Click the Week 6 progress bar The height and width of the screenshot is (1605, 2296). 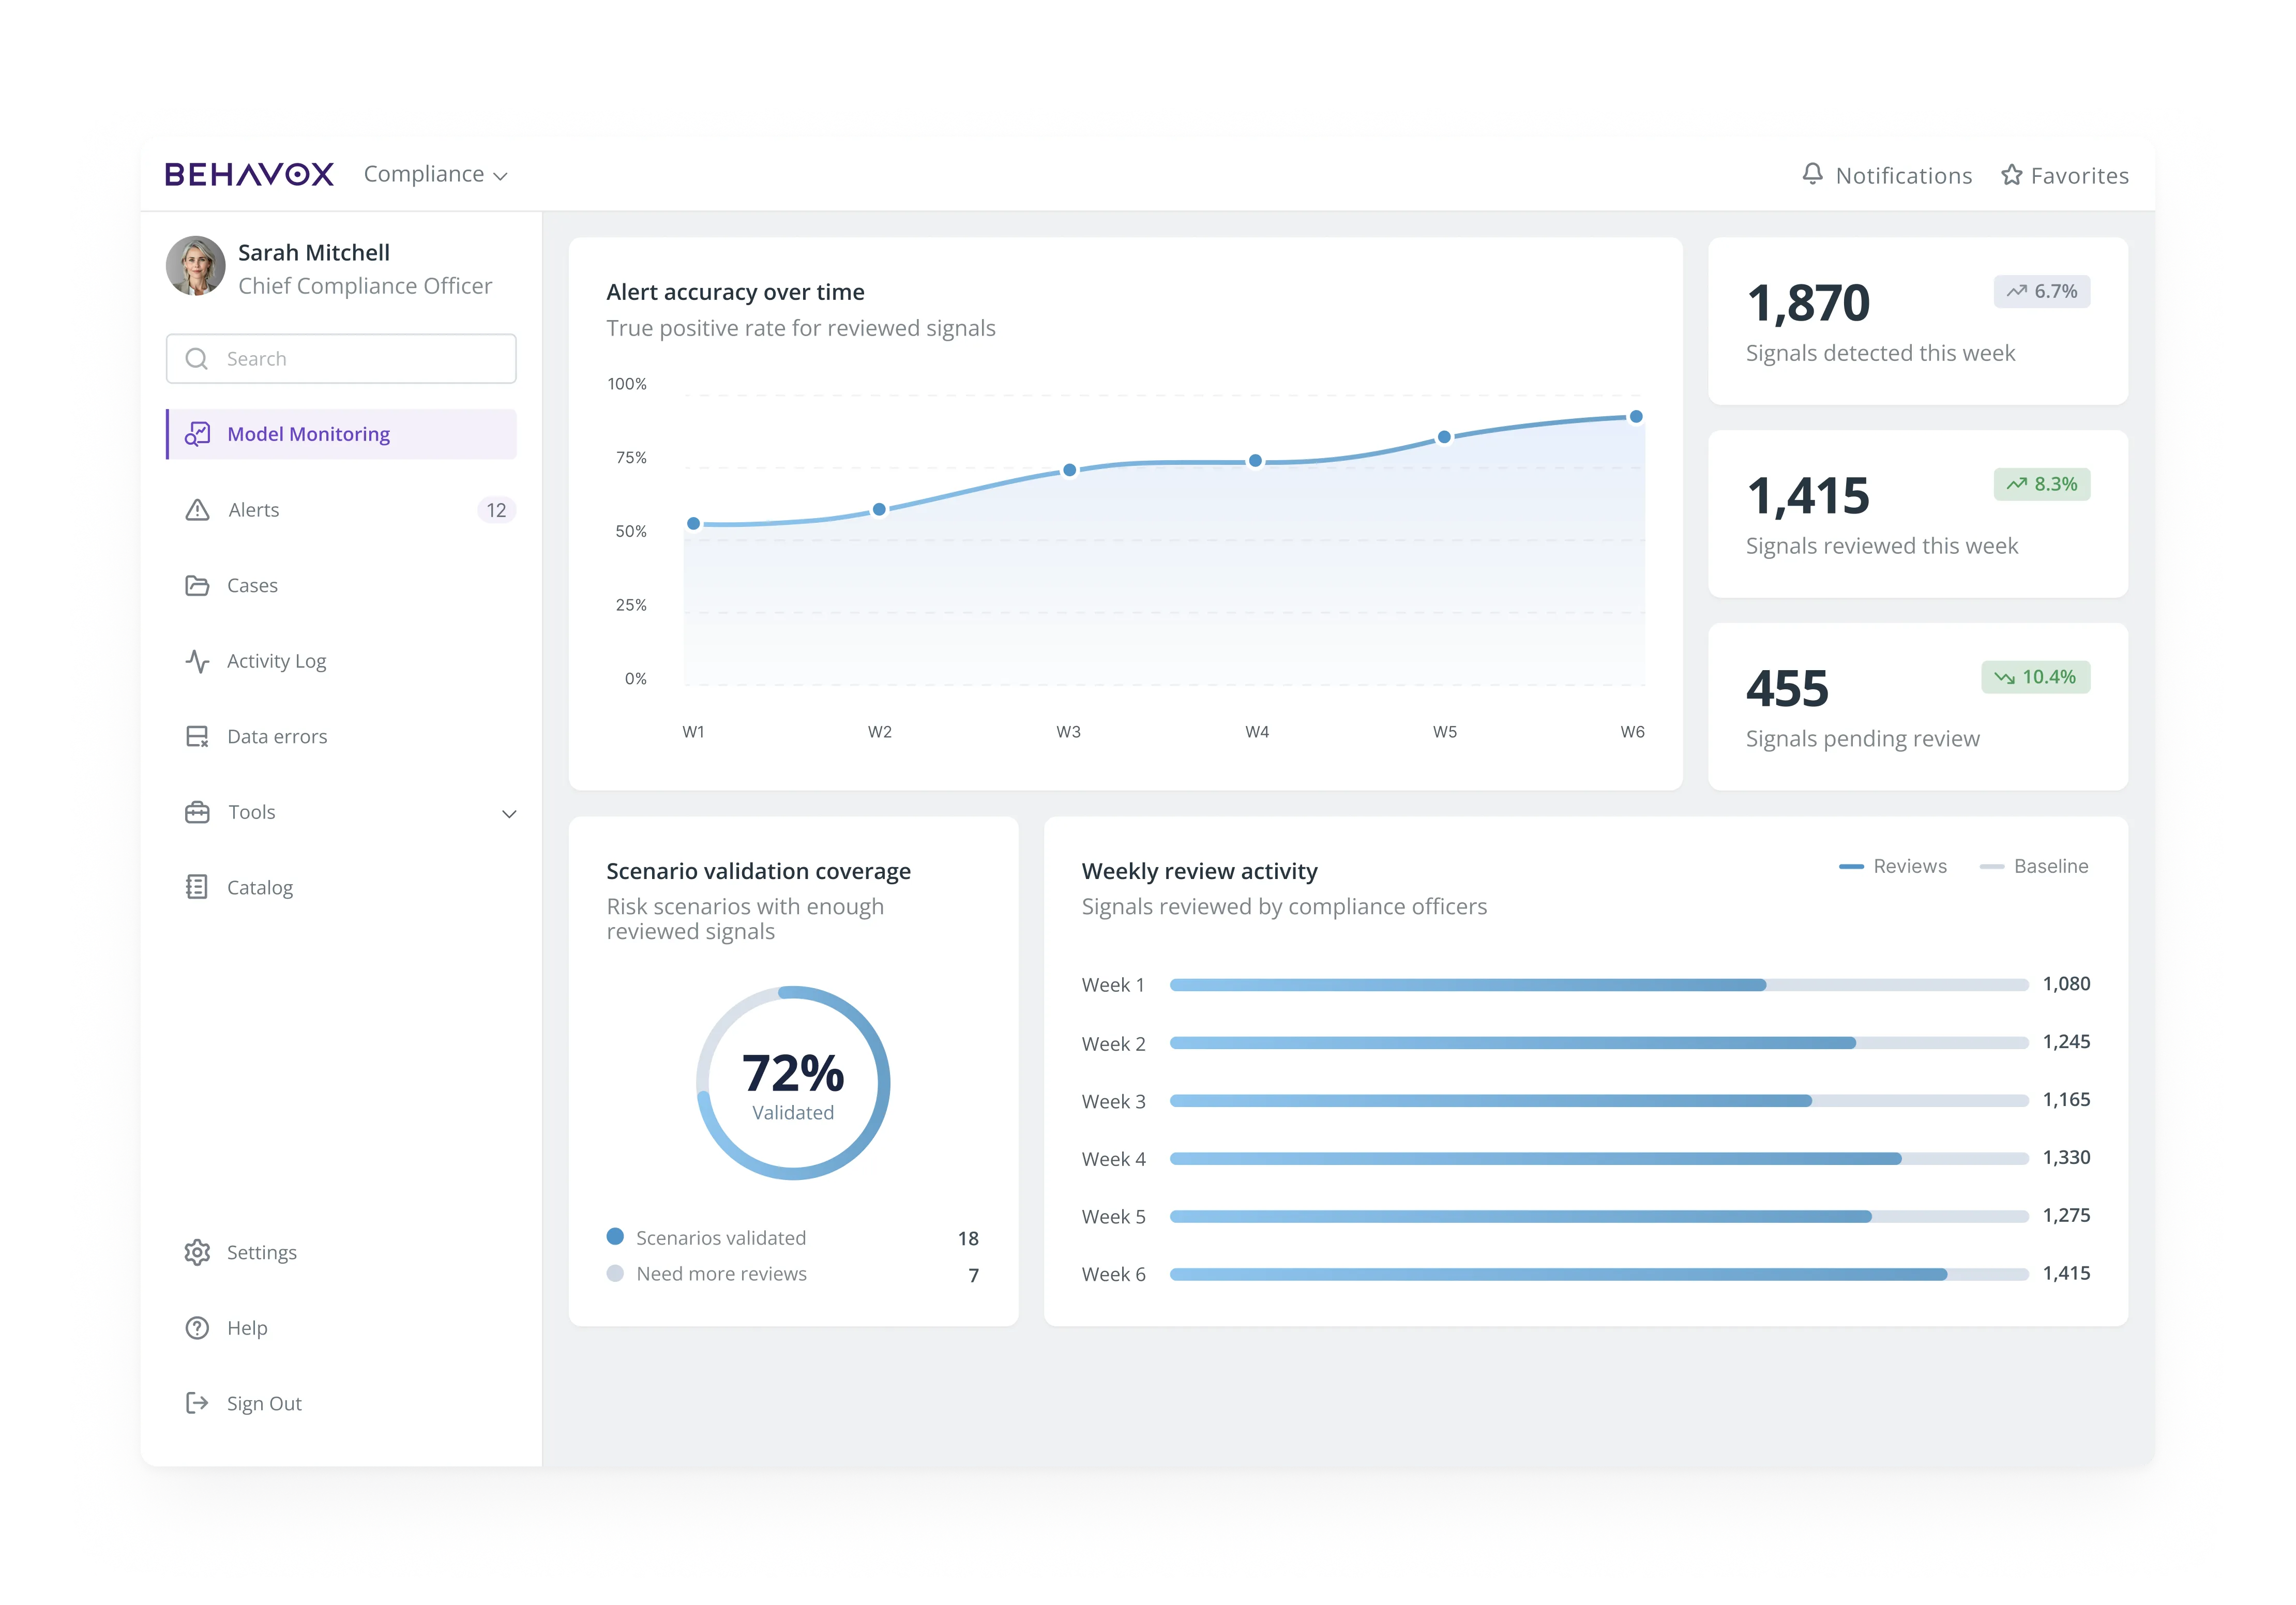[x=1599, y=1275]
